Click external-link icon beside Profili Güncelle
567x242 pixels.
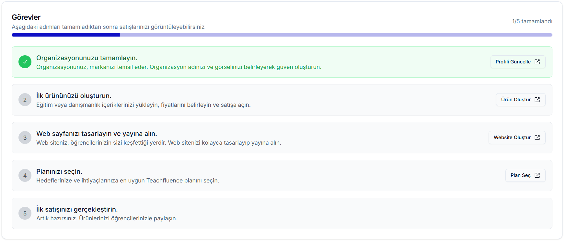[x=537, y=62]
